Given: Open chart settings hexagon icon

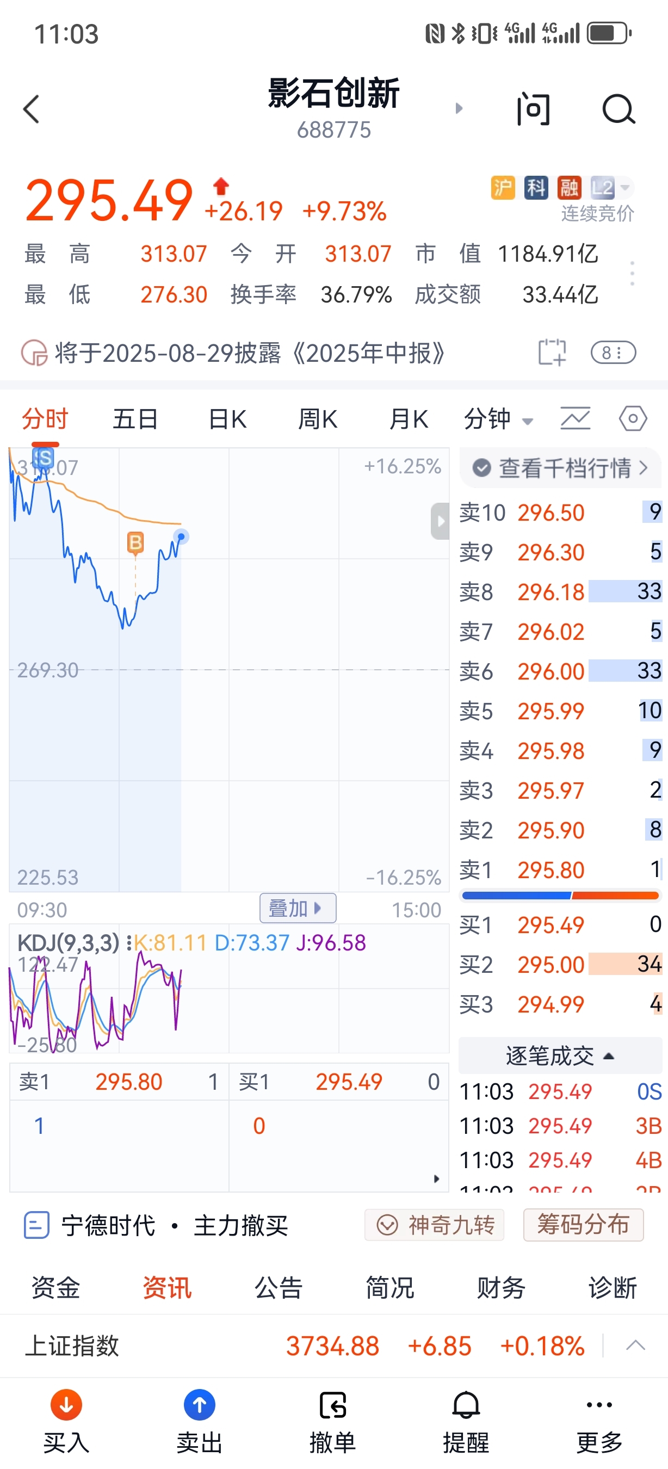Looking at the screenshot, I should pyautogui.click(x=633, y=419).
